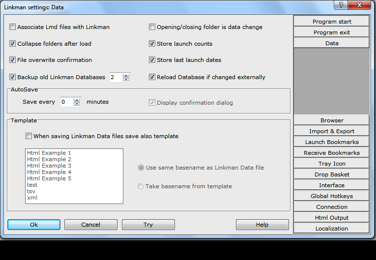Open Connection settings tab
376x260 pixels.
coord(332,207)
